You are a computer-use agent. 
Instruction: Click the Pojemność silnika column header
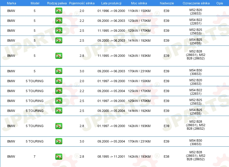click(82, 3)
